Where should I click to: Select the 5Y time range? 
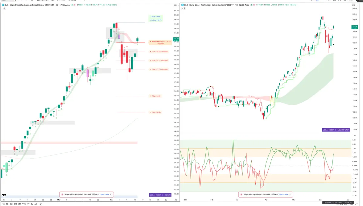click(32, 204)
